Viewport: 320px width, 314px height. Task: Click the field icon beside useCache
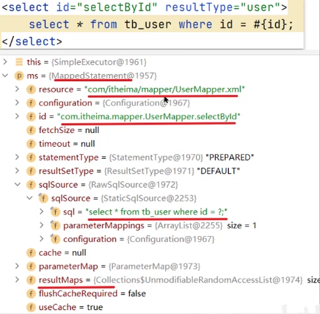(x=31, y=307)
